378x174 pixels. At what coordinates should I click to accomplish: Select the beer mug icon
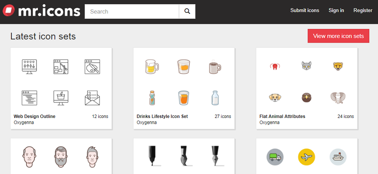point(152,66)
